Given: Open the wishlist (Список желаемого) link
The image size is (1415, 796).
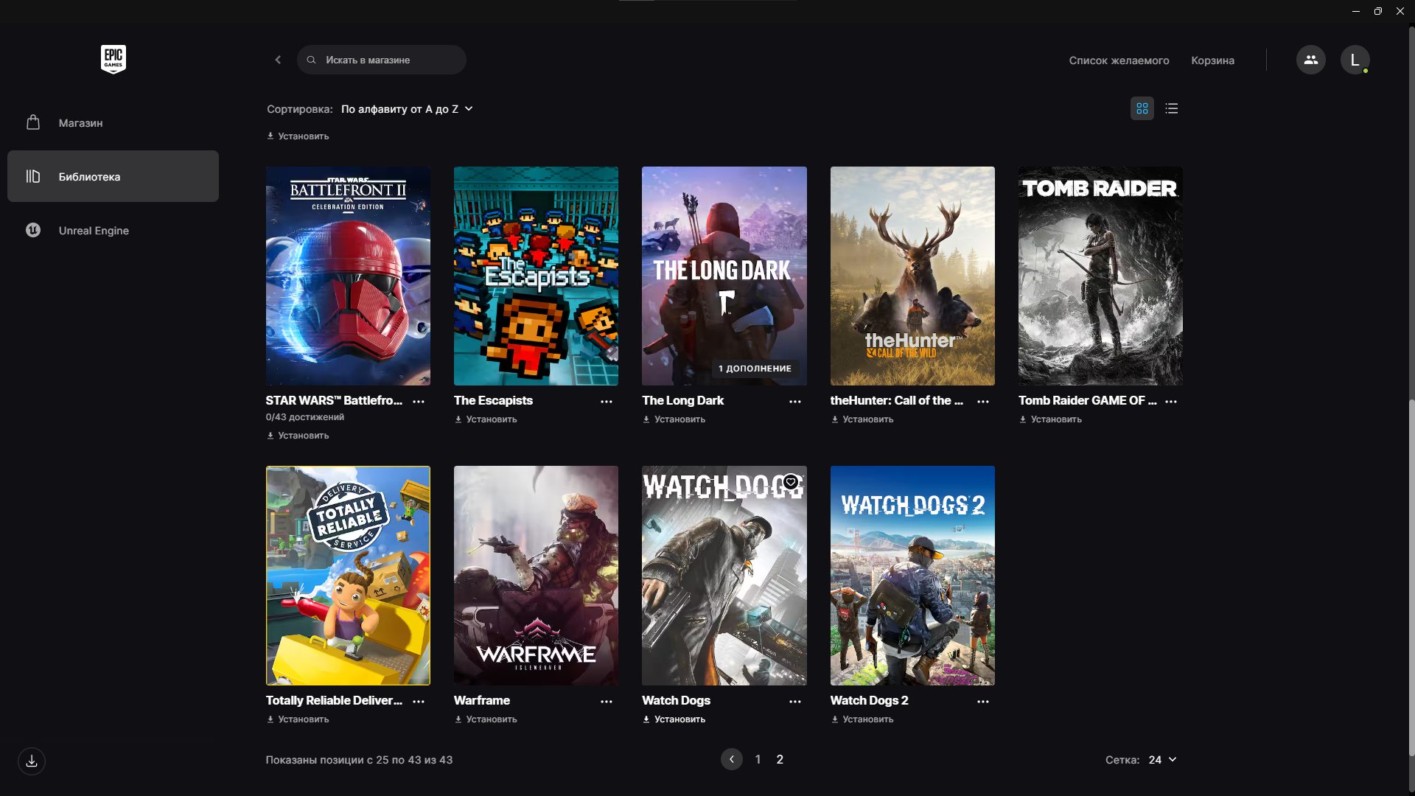Looking at the screenshot, I should click(x=1119, y=60).
